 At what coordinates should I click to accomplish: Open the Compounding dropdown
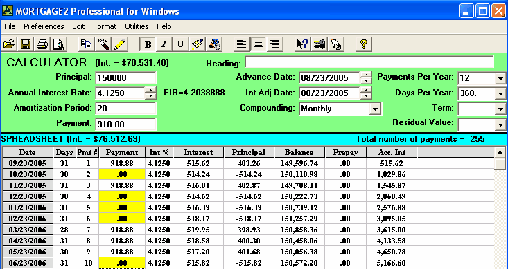point(375,109)
